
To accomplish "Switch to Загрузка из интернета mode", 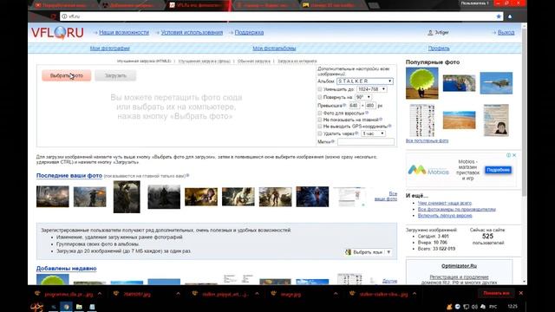I will click(297, 62).
